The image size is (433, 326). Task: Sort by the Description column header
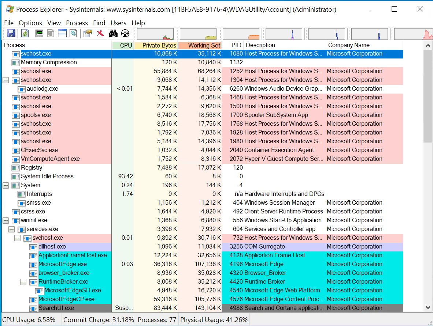(x=285, y=45)
